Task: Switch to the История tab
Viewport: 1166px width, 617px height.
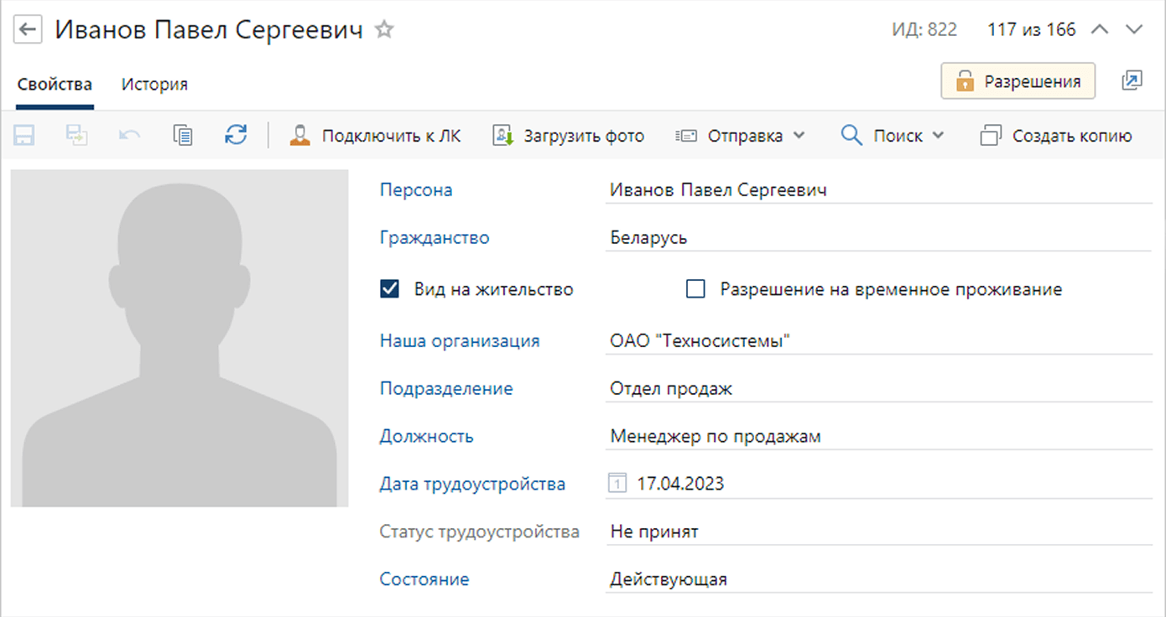Action: [154, 85]
